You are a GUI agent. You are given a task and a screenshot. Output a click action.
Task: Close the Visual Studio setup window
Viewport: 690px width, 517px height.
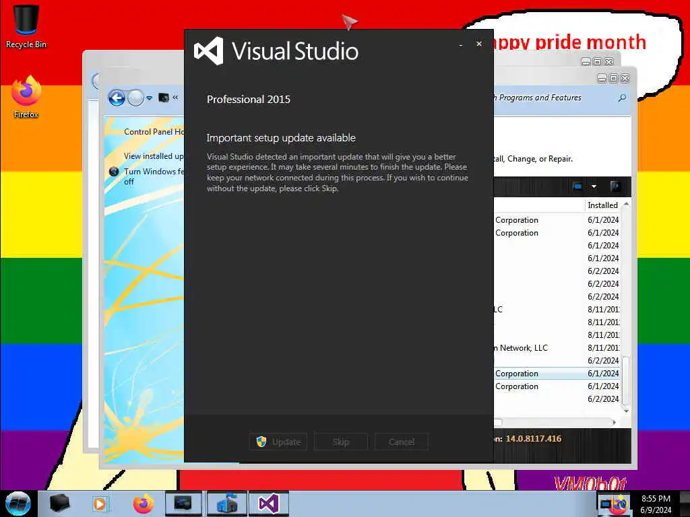point(479,44)
